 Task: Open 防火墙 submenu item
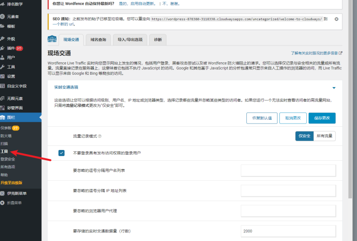tap(6, 136)
